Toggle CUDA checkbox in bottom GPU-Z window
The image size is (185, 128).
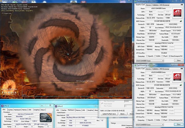[x=155, y=120]
